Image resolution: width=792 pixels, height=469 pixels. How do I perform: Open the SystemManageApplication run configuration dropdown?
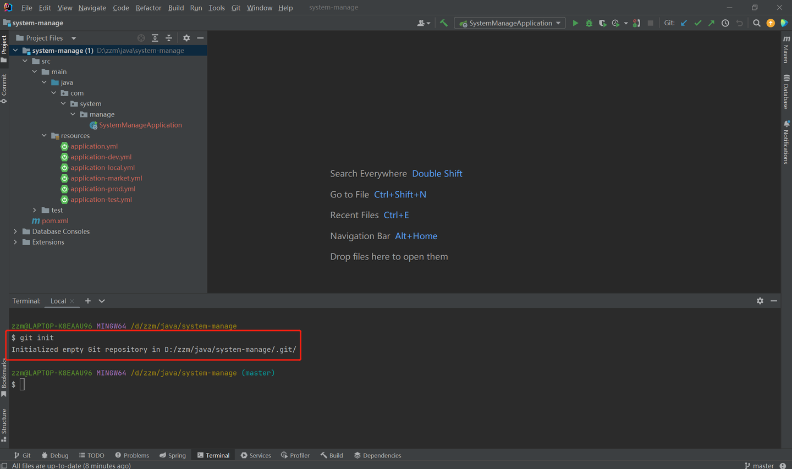pyautogui.click(x=510, y=23)
